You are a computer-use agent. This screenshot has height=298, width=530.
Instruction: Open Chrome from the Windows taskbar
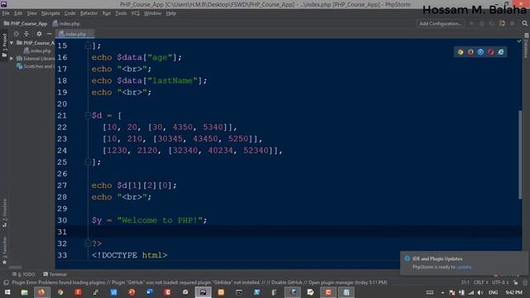[x=60, y=292]
